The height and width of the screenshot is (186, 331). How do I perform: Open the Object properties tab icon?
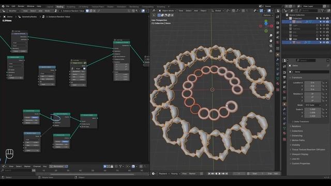(284, 104)
